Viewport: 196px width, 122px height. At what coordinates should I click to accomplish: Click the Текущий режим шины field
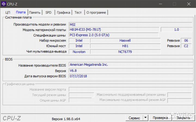point(81,95)
